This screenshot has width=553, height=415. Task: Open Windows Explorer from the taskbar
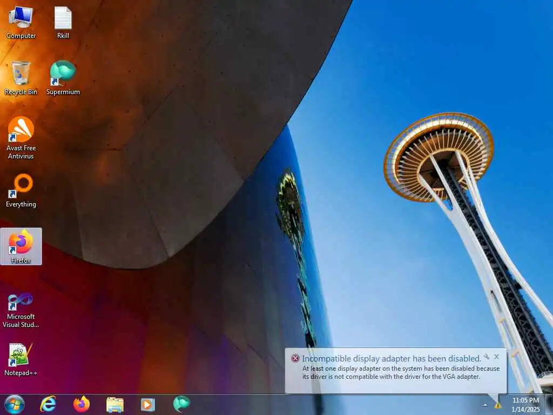point(115,404)
